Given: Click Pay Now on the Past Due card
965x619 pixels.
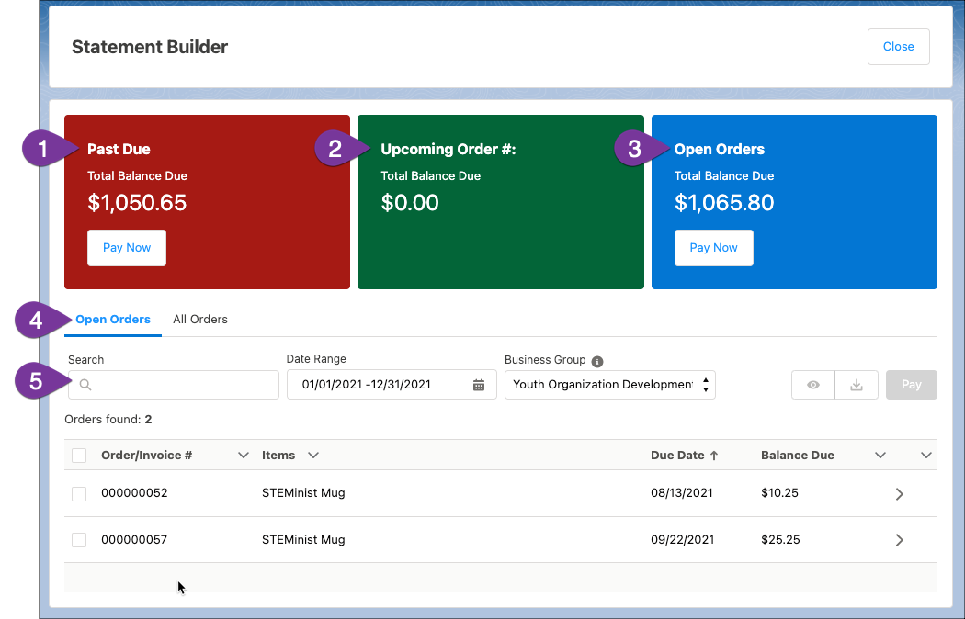Looking at the screenshot, I should point(126,247).
